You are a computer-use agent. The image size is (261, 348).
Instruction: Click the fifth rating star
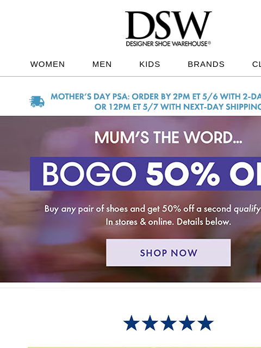[x=206, y=323]
